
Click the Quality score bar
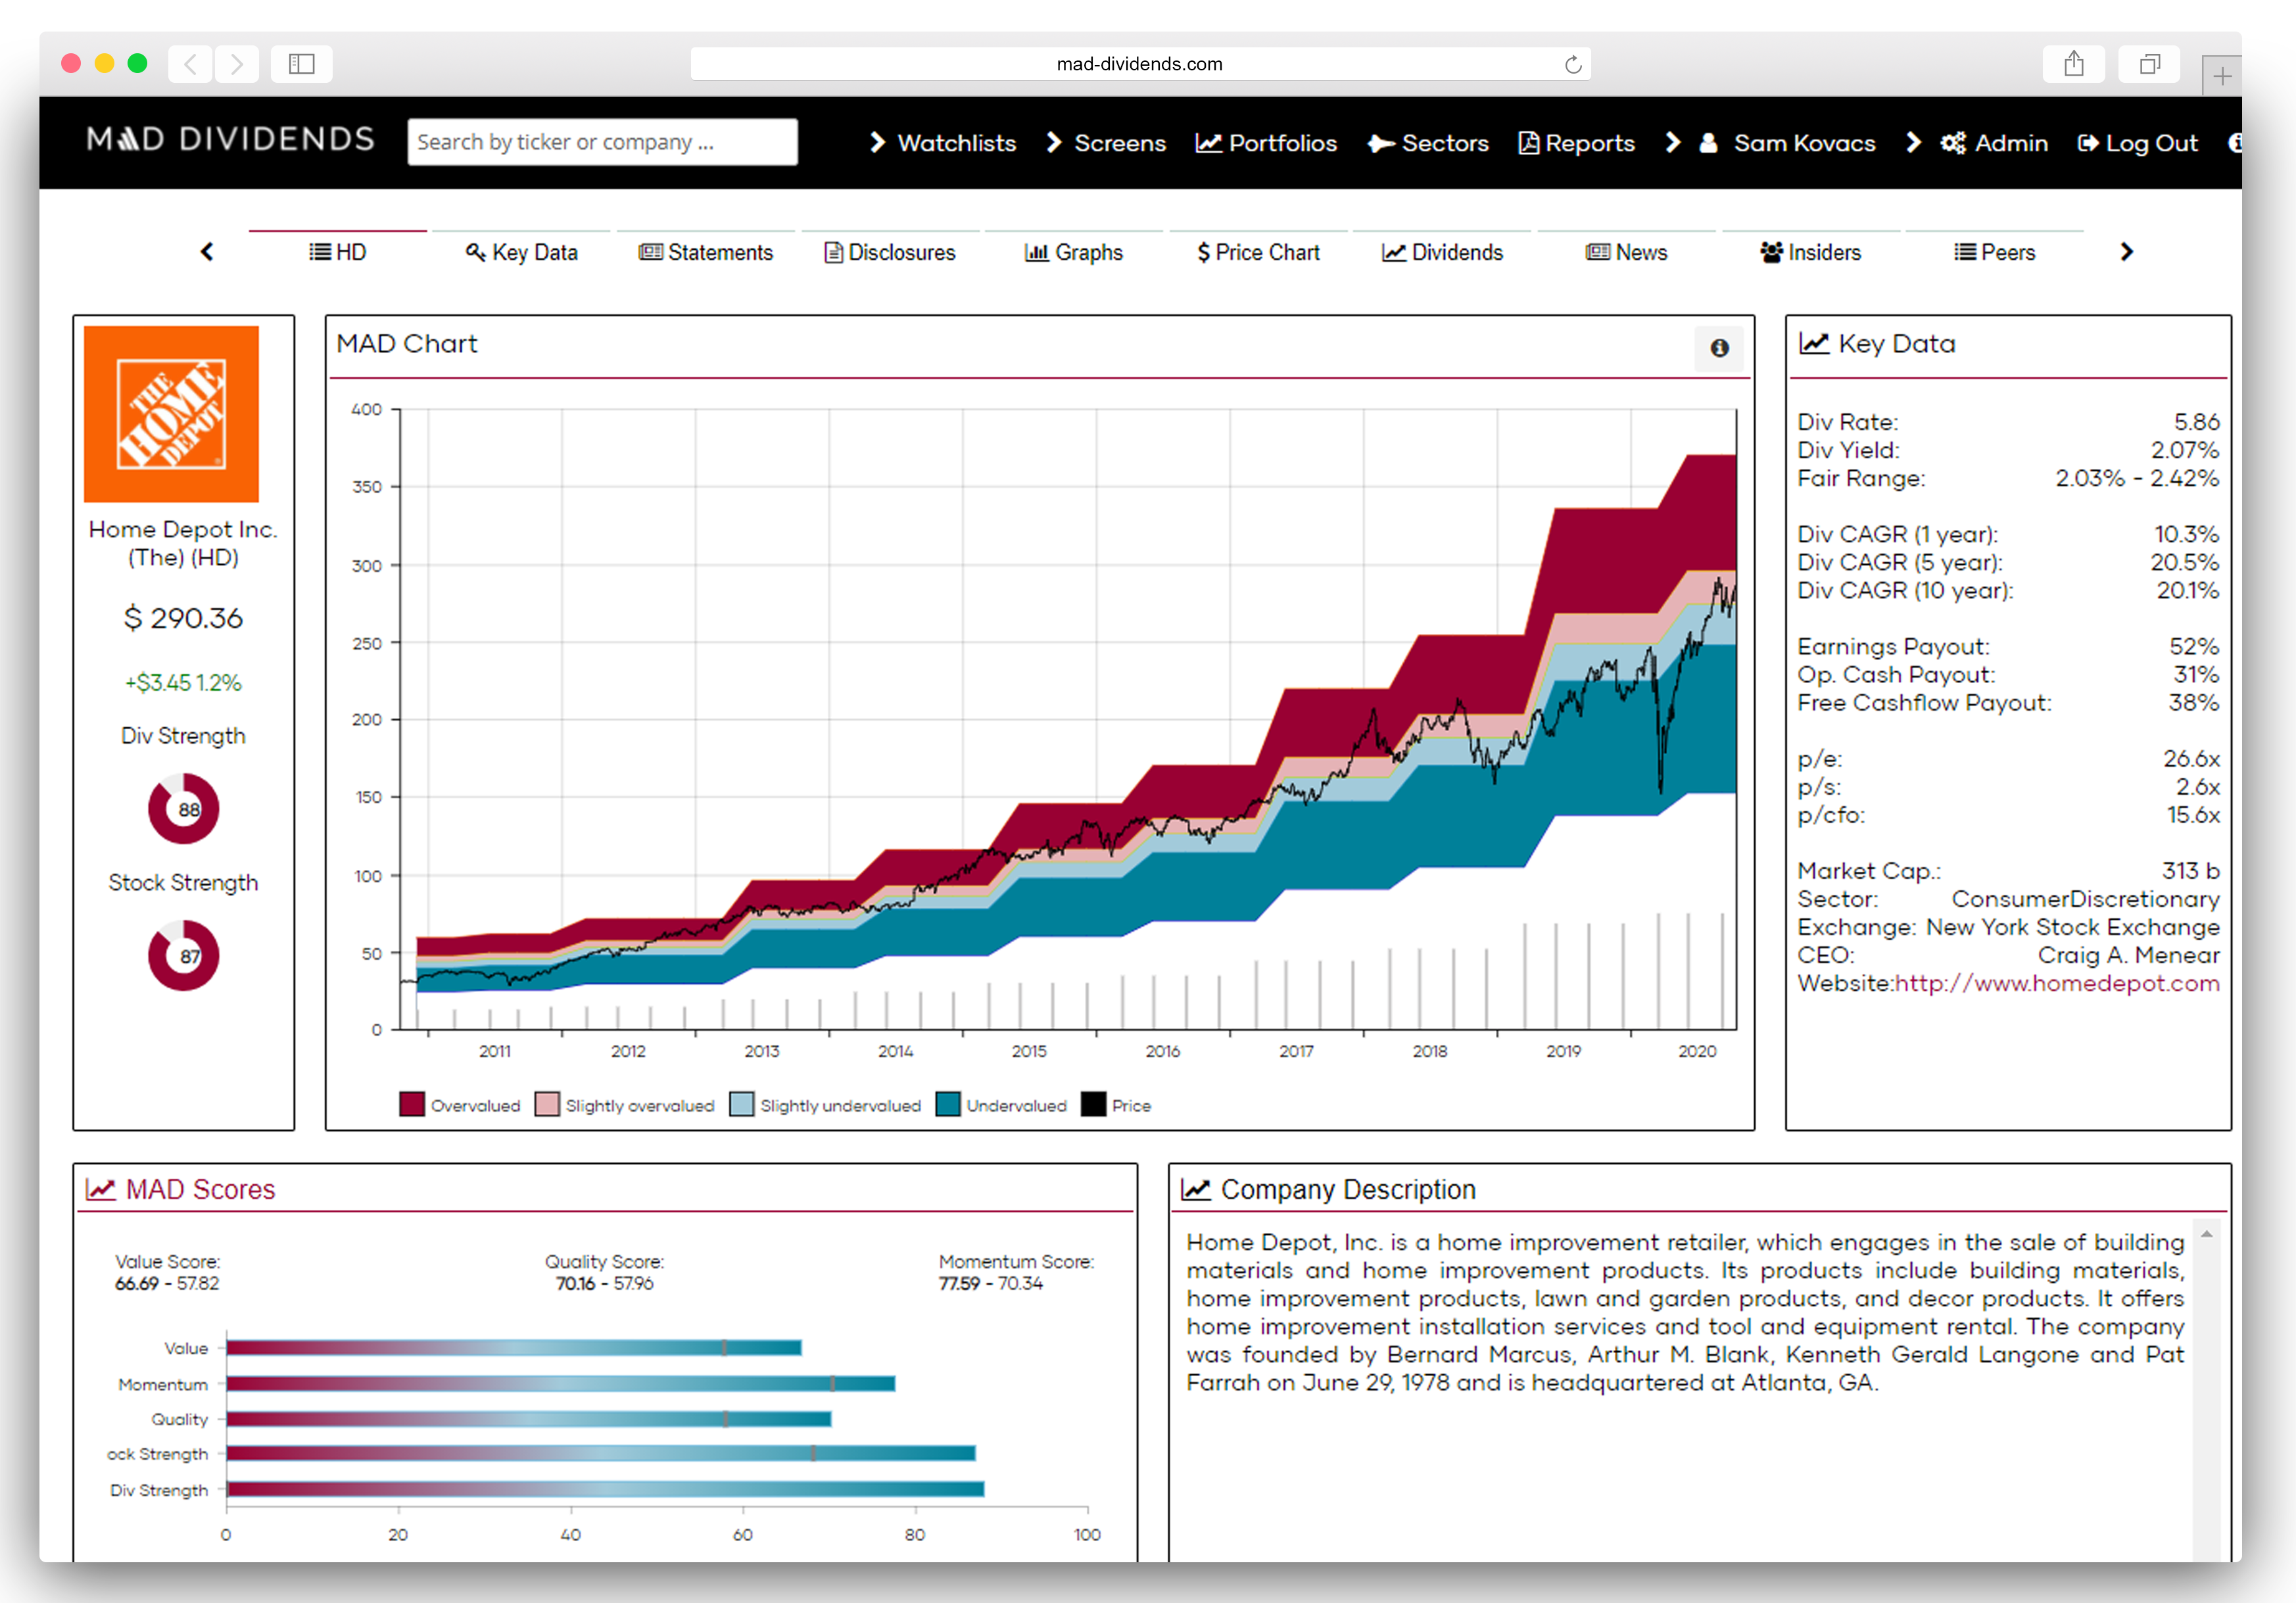tap(529, 1419)
